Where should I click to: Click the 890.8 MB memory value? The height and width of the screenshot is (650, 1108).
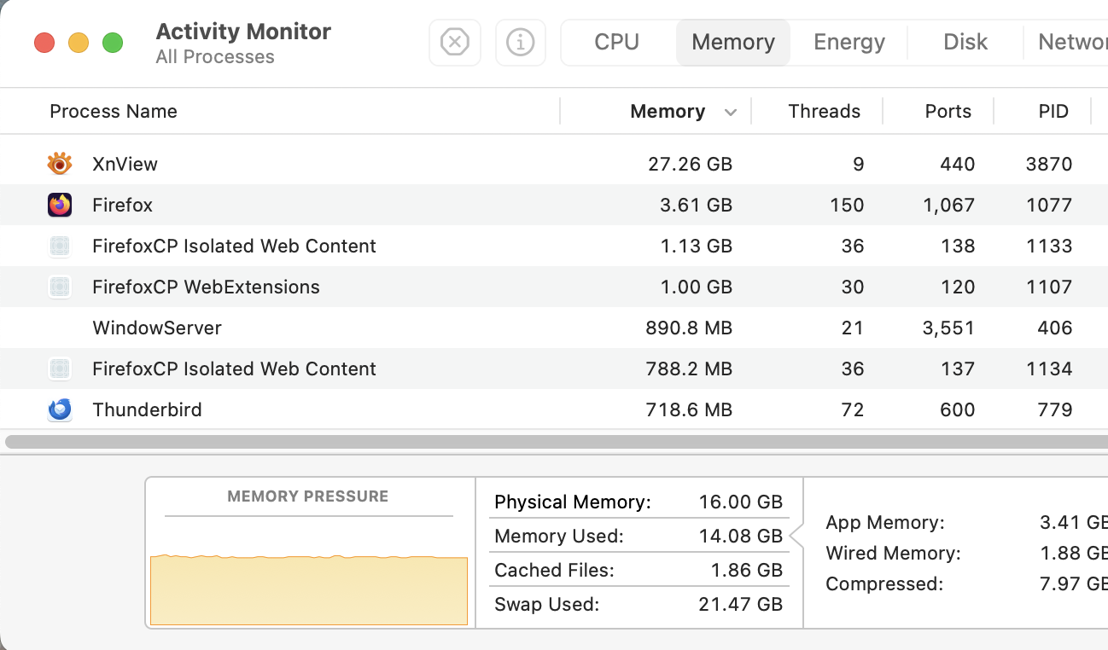[x=689, y=328]
